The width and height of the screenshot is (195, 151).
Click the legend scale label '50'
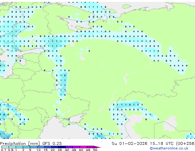pyautogui.click(x=95, y=150)
